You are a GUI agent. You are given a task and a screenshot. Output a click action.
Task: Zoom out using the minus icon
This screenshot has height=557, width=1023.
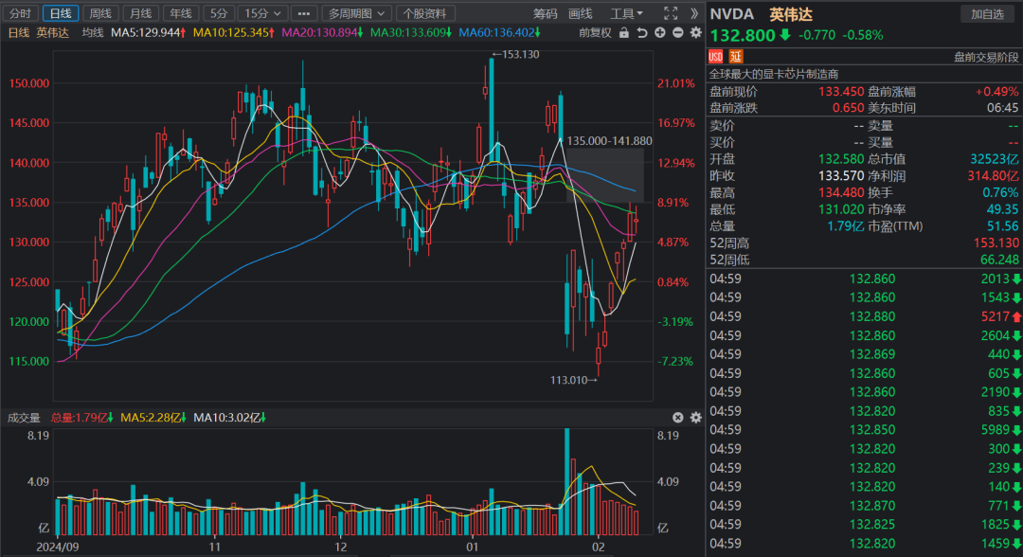tap(677, 33)
